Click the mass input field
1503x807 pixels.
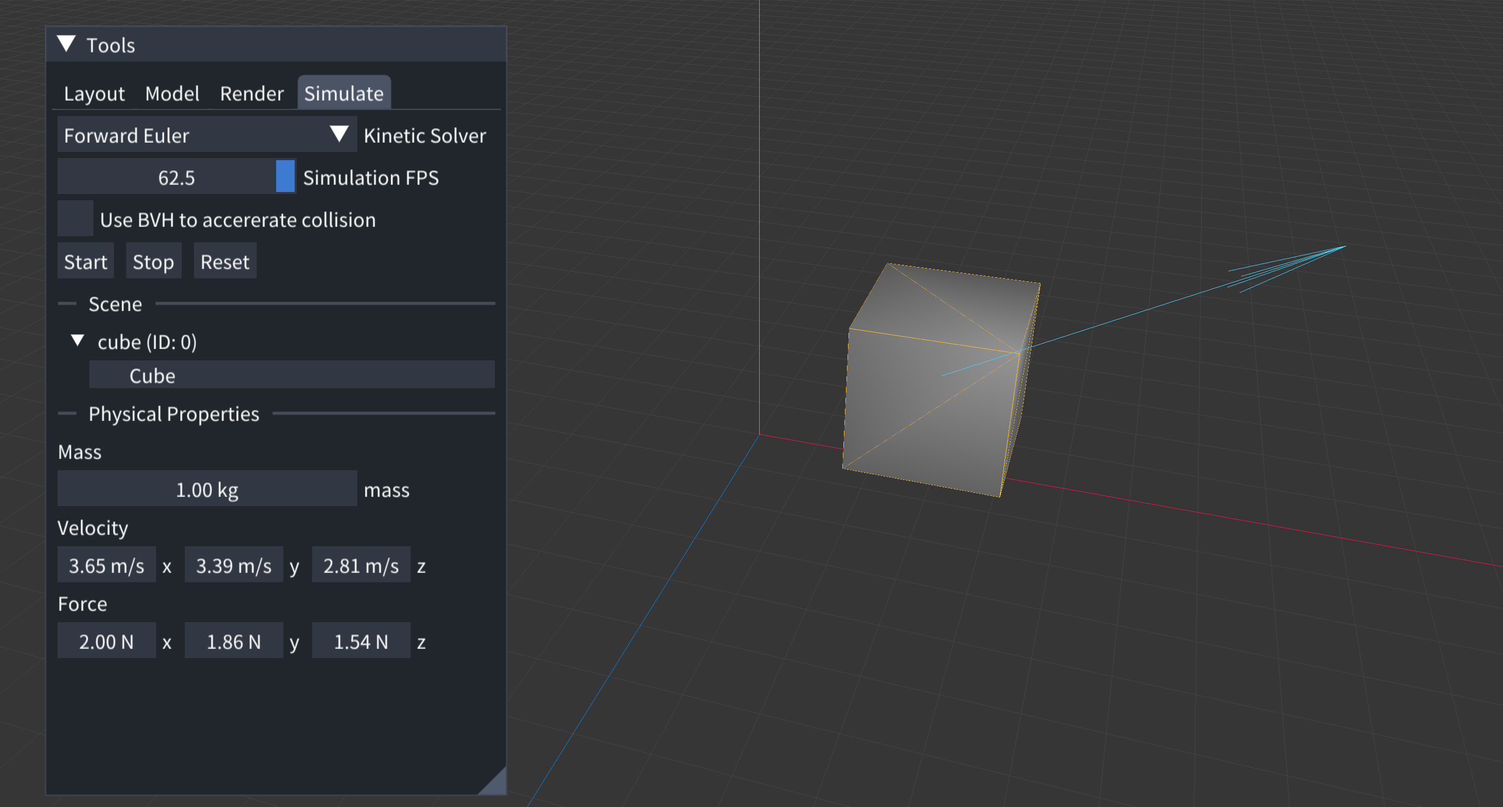pos(206,489)
